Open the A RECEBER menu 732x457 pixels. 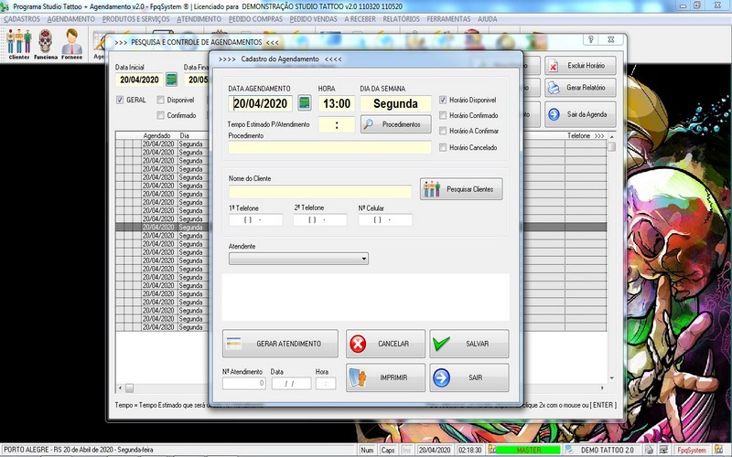[x=360, y=19]
